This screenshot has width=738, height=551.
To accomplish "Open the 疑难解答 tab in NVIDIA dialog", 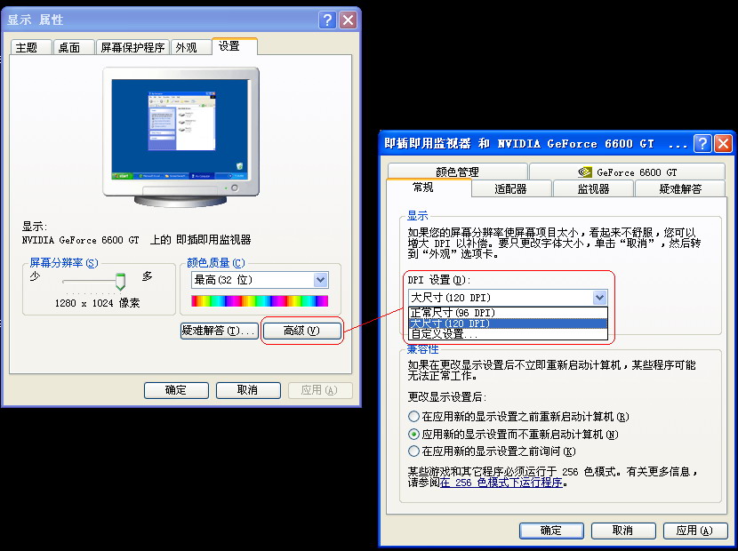I will (680, 188).
